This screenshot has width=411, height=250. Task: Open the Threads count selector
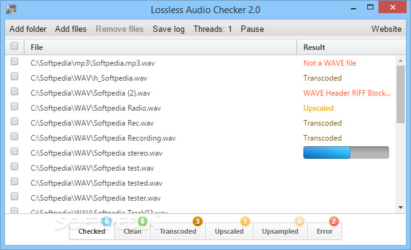213,29
